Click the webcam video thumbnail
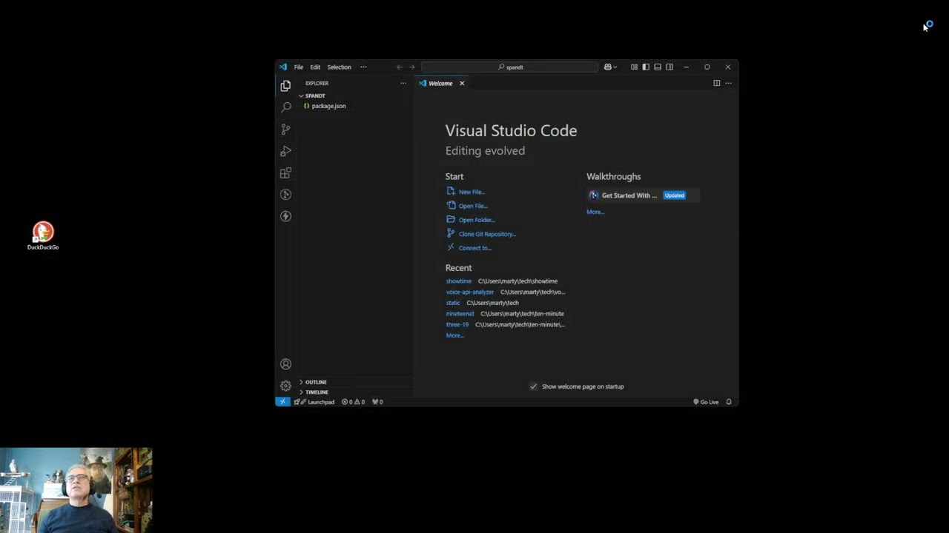This screenshot has height=533, width=949. pyautogui.click(x=76, y=490)
